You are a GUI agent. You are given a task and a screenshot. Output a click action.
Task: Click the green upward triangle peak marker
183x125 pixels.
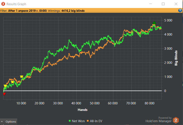[x=154, y=23]
